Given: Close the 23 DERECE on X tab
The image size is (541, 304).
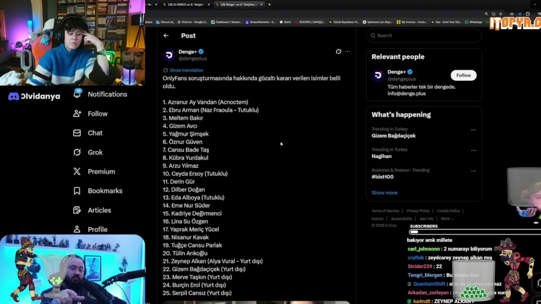Looking at the screenshot, I should [x=209, y=4].
